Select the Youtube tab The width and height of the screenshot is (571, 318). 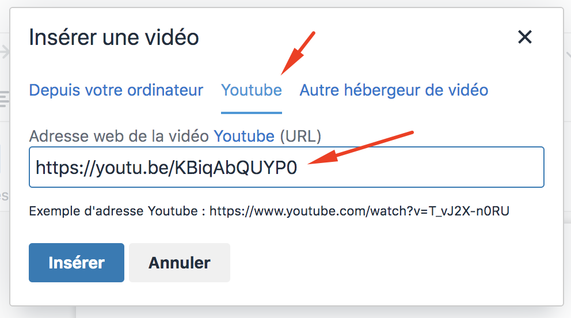252,90
